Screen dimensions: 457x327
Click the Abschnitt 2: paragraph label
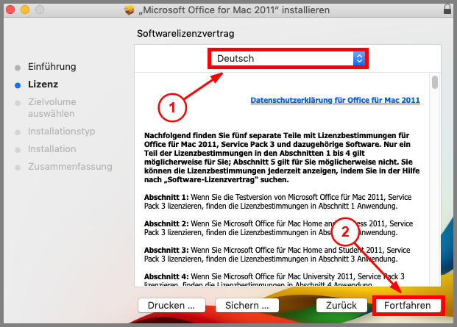166,223
